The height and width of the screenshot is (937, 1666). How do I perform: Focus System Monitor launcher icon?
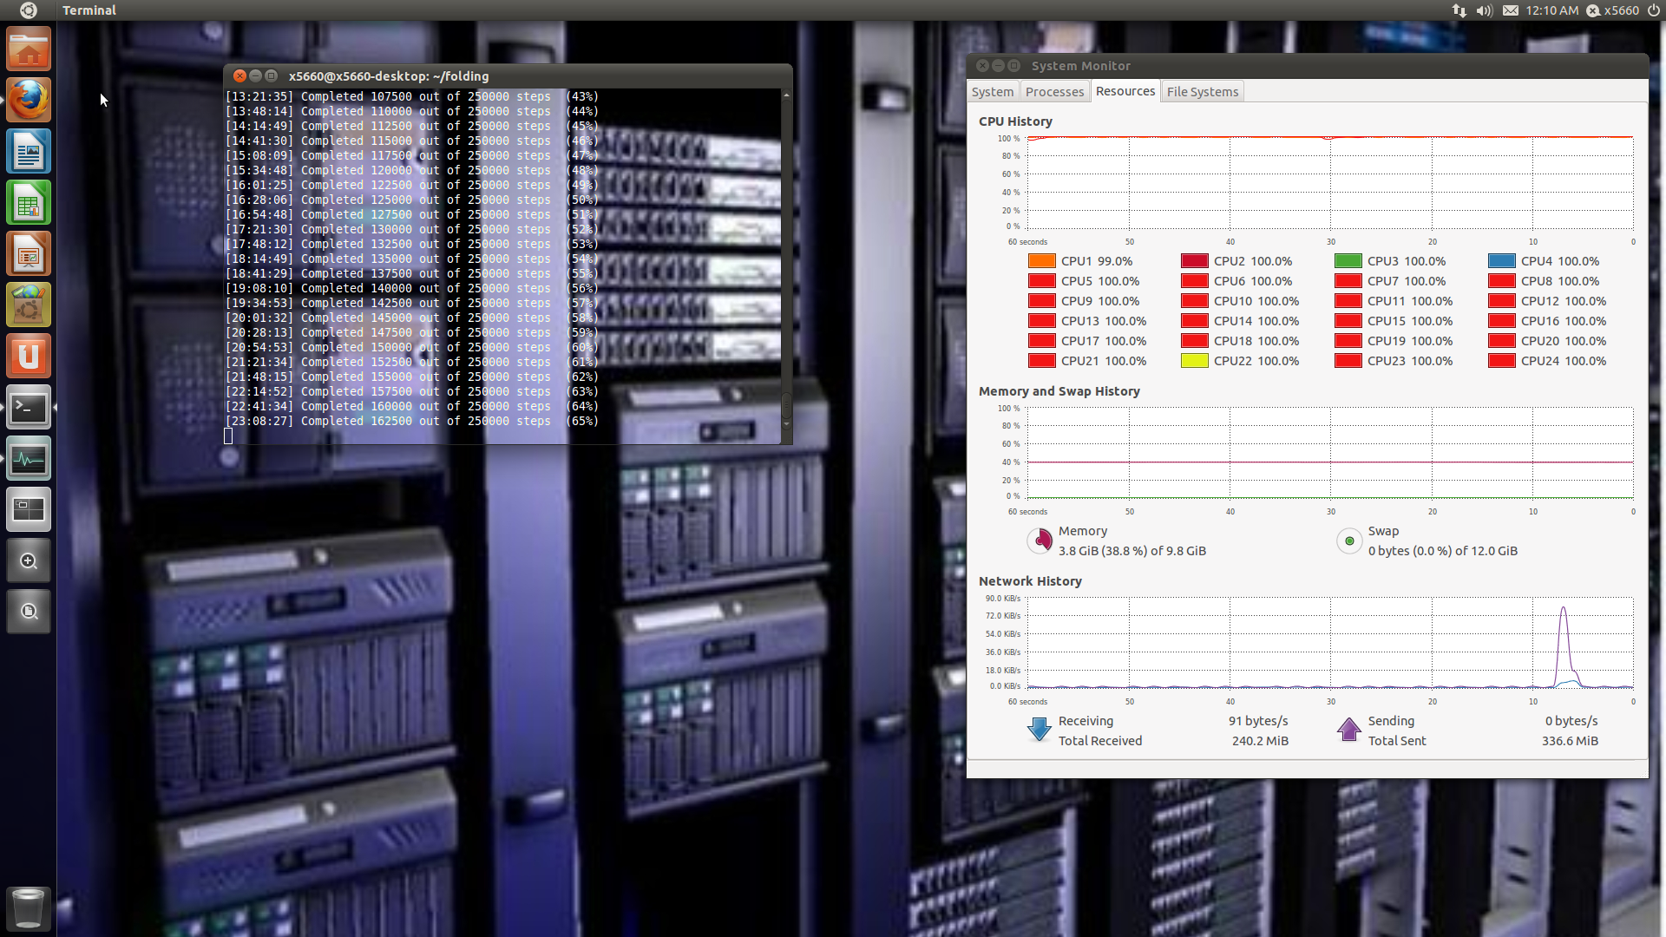(x=29, y=459)
